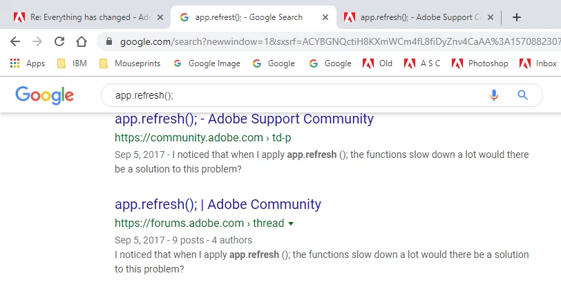Click the forward navigation arrow
Screen dimensions: 561x289
pos(37,42)
